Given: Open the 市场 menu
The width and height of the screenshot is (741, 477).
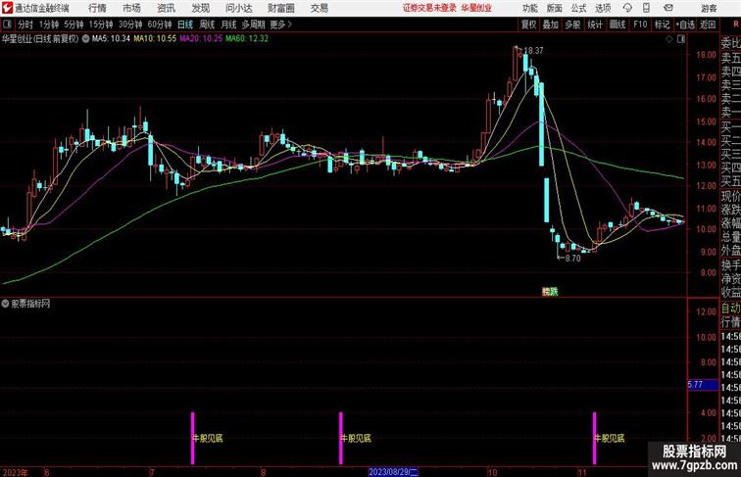Looking at the screenshot, I should click(x=132, y=8).
